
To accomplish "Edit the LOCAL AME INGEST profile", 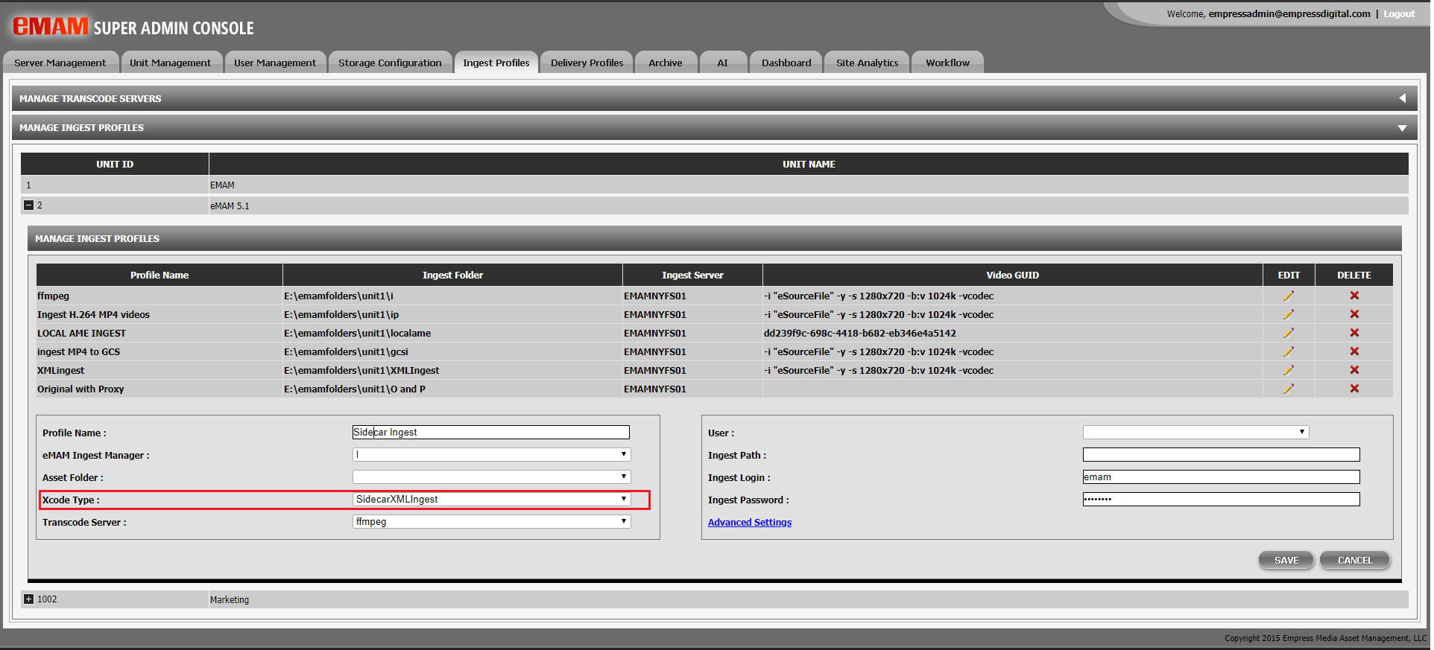I will [x=1289, y=333].
